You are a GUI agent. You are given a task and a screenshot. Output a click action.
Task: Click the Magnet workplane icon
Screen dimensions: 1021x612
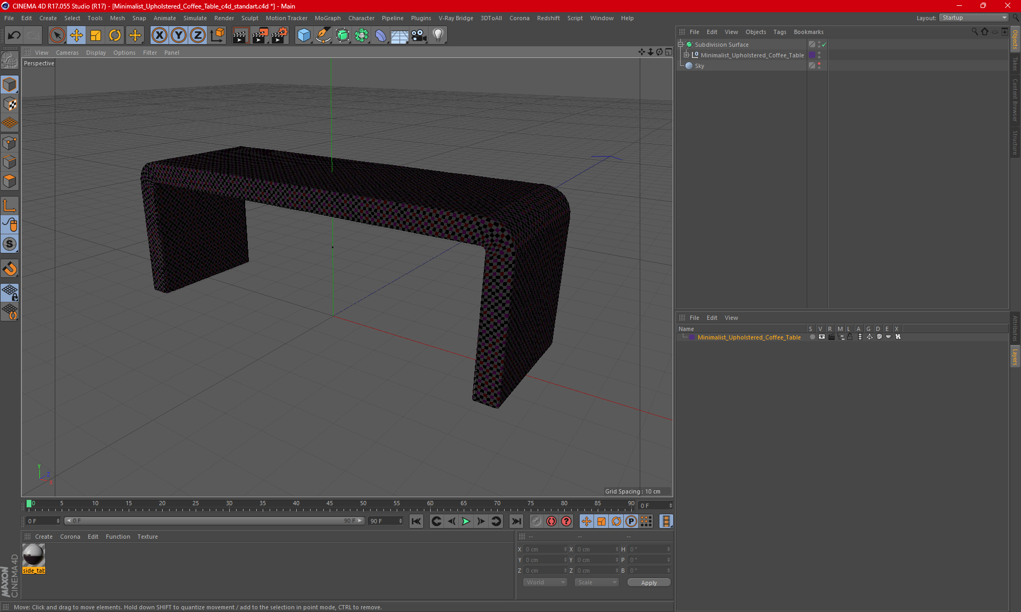[10, 269]
